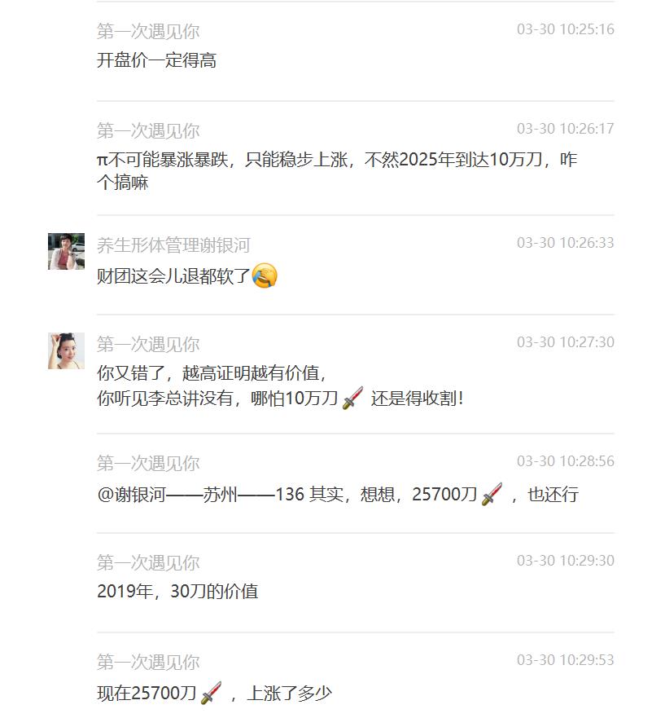Select message line 你又错了，越高证明越有价值
Screen dimensions: 665x718
point(212,372)
